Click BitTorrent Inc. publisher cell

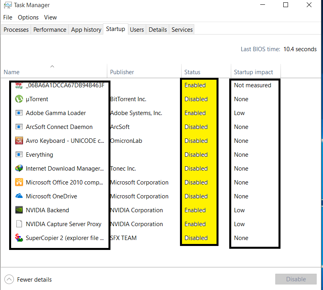click(x=128, y=99)
